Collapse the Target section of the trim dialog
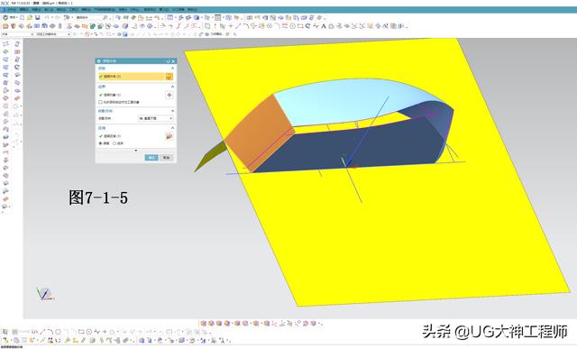This screenshot has width=577, height=349. click(172, 69)
